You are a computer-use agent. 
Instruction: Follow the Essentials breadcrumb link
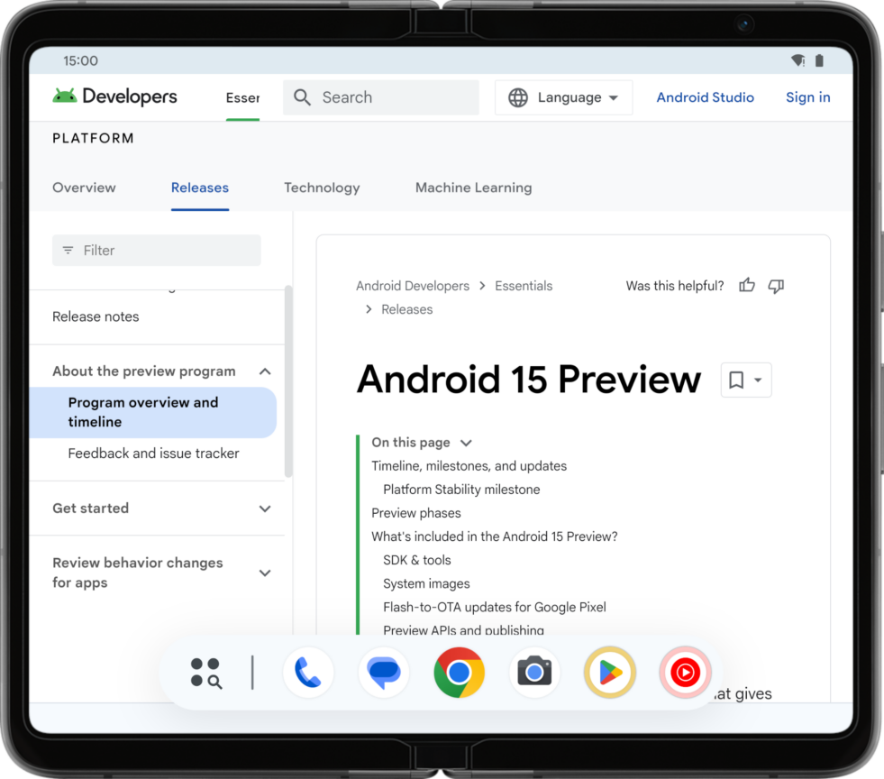pos(524,285)
